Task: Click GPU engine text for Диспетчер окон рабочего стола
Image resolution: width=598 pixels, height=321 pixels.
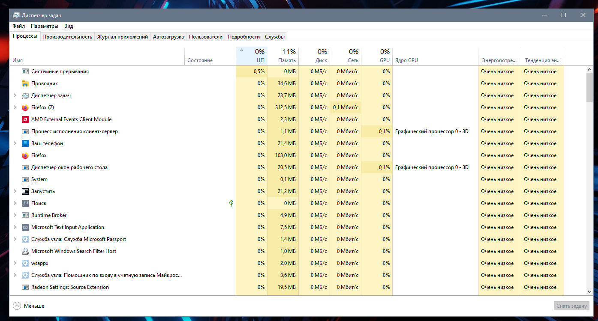Action: click(x=432, y=167)
